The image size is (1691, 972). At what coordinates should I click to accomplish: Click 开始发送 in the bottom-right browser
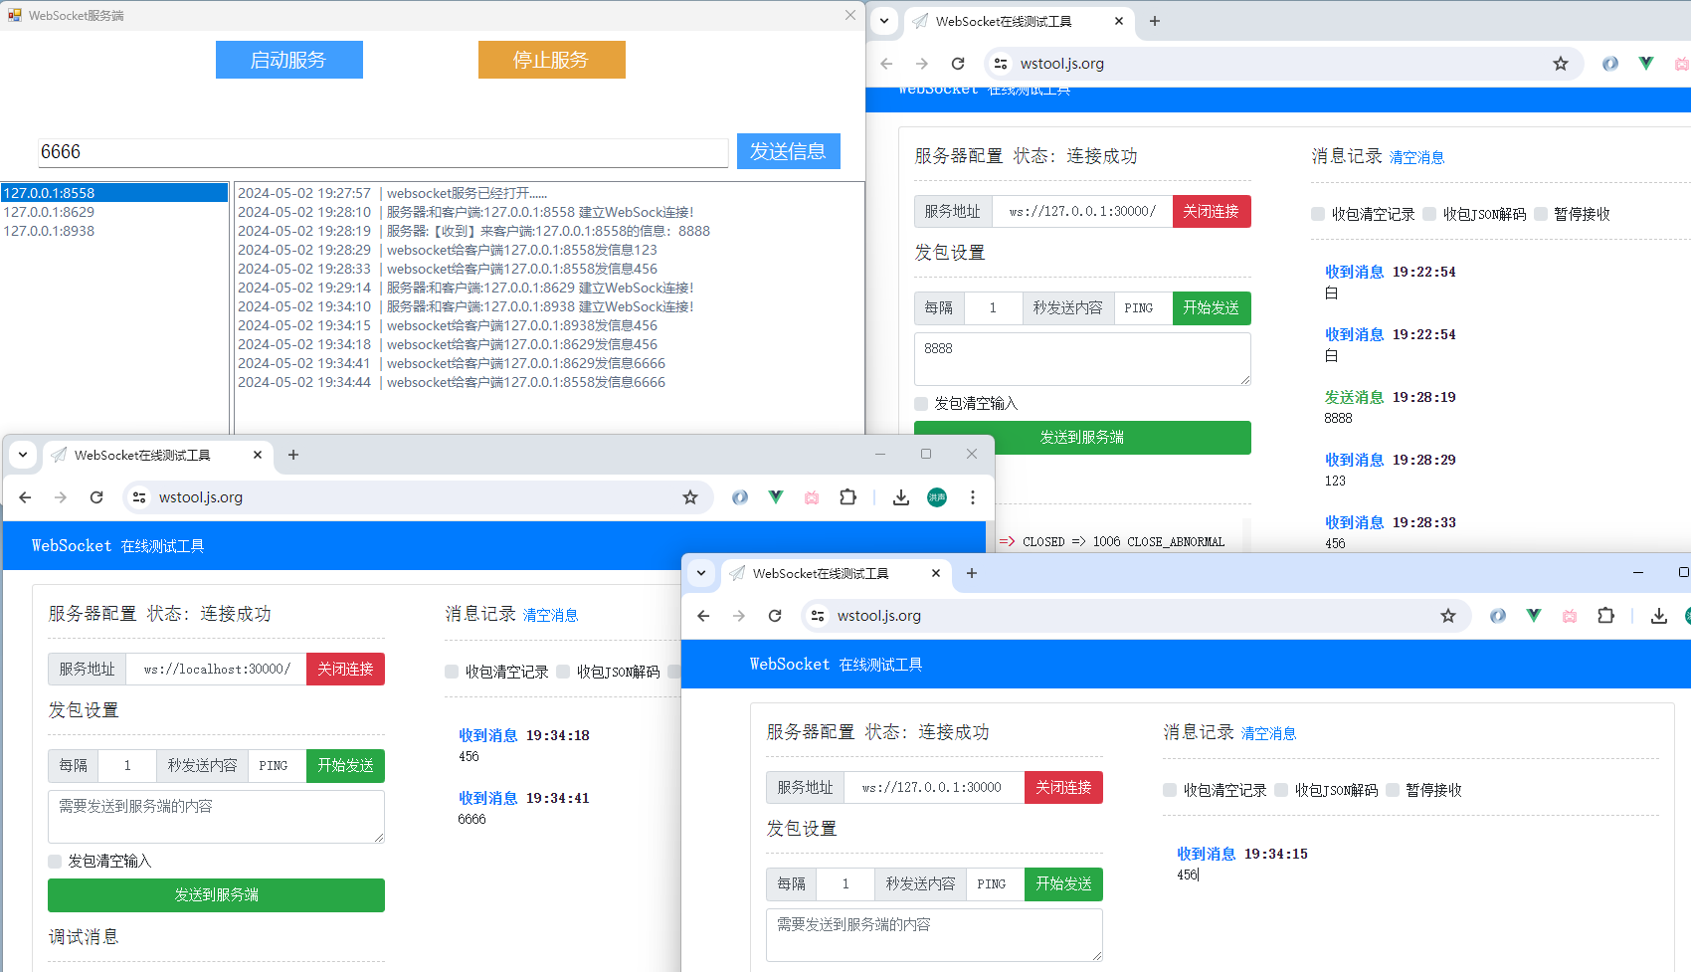(x=1063, y=883)
